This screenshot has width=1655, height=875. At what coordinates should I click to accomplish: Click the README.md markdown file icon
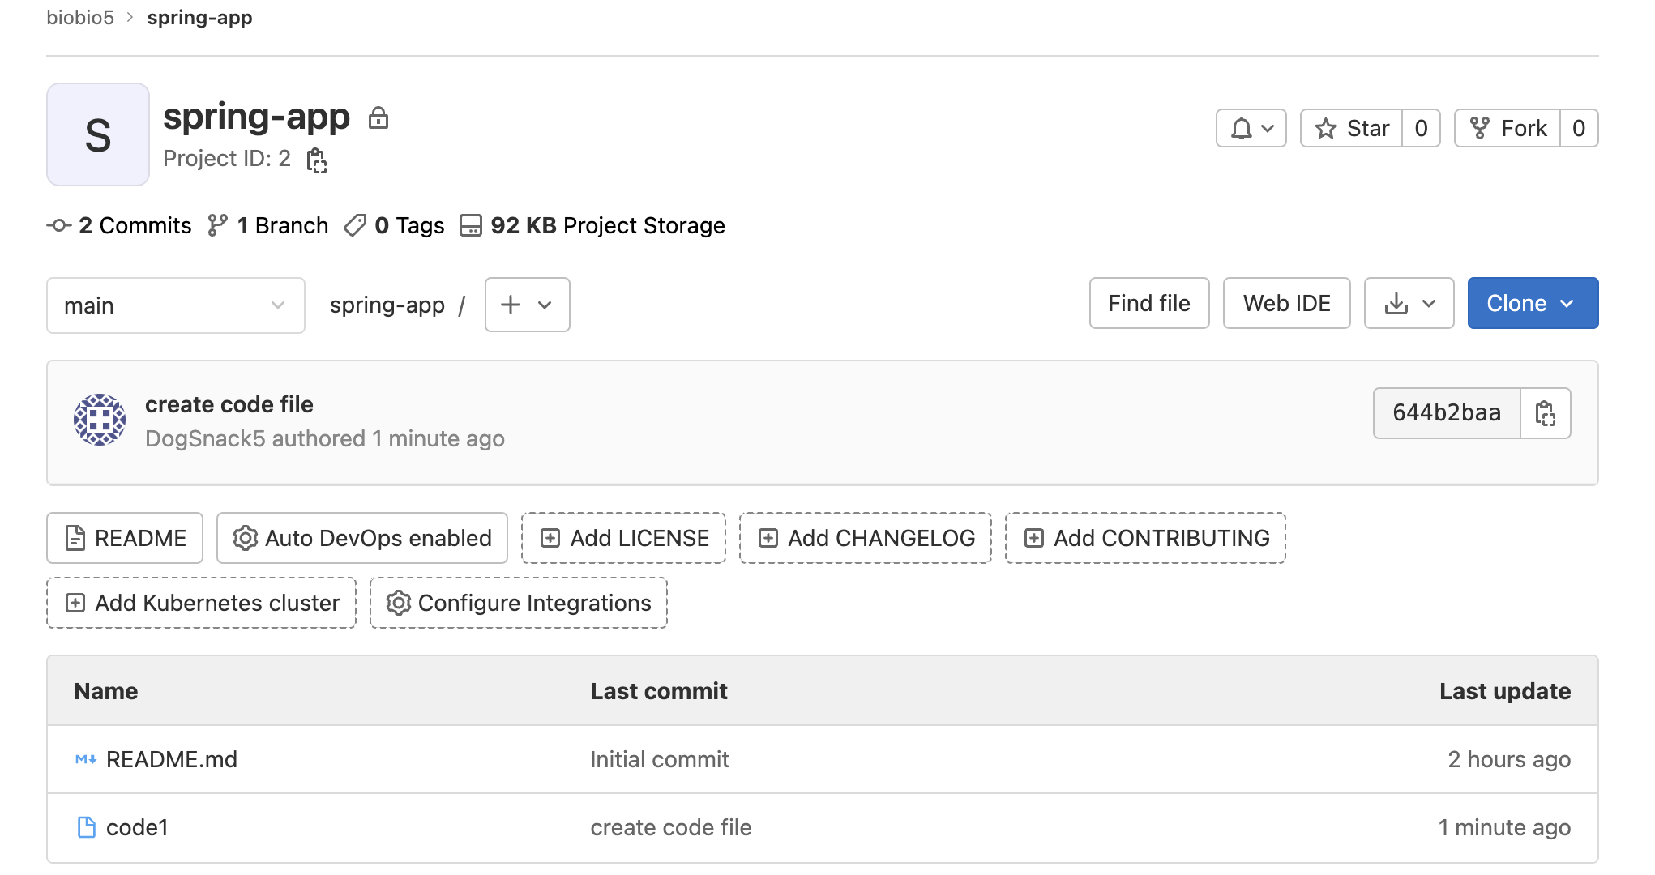[86, 759]
